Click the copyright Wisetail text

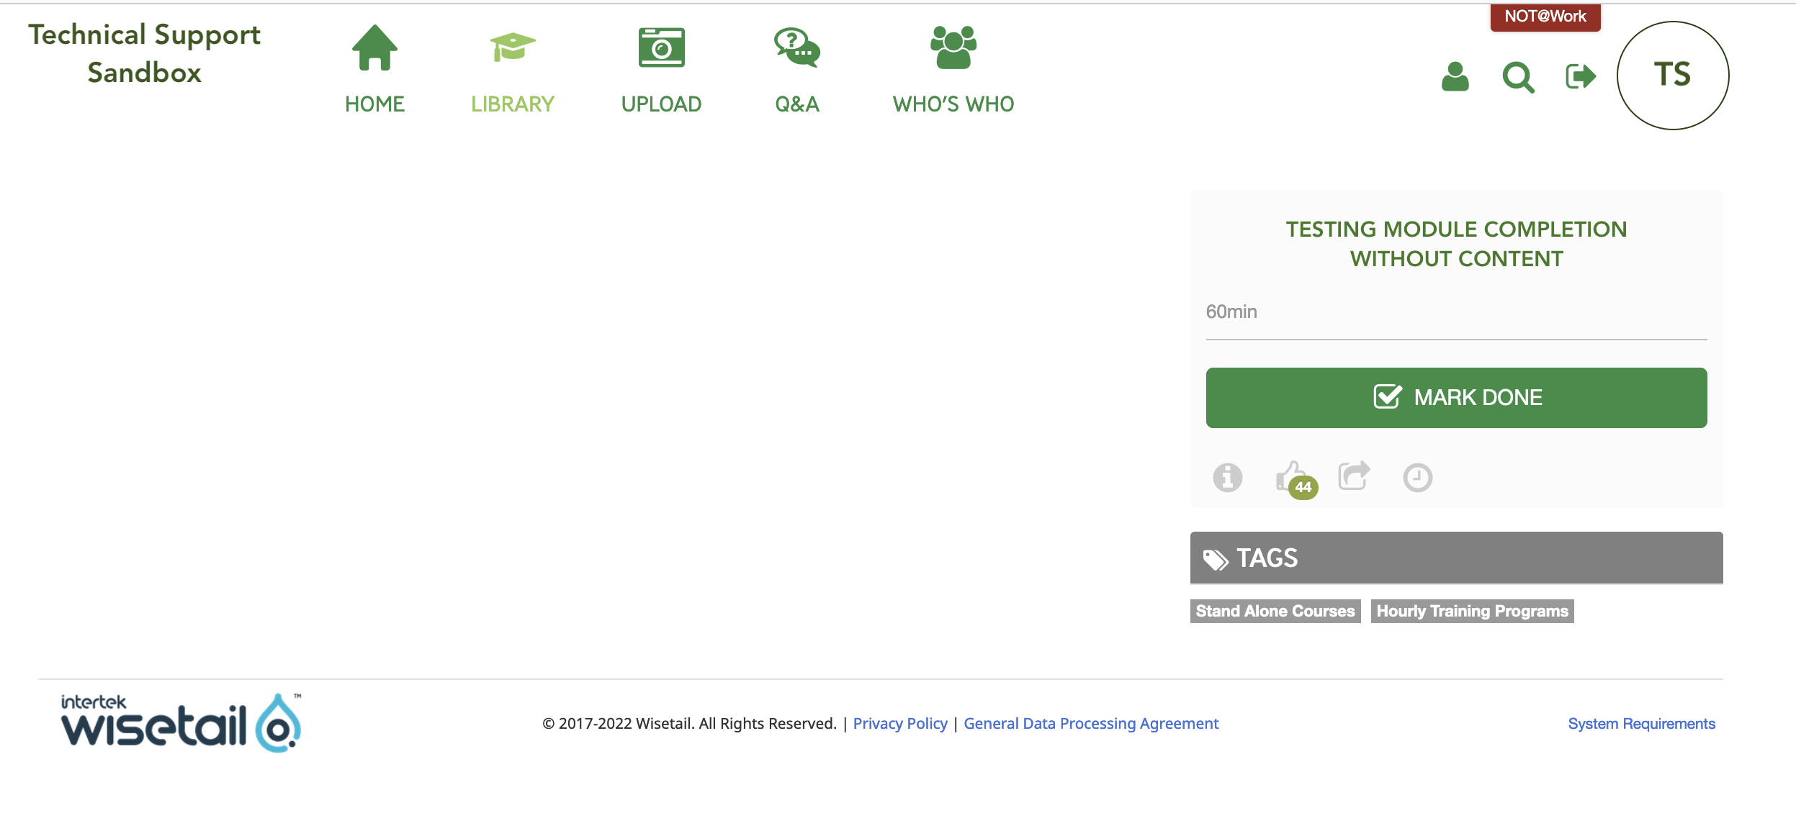[x=689, y=723]
